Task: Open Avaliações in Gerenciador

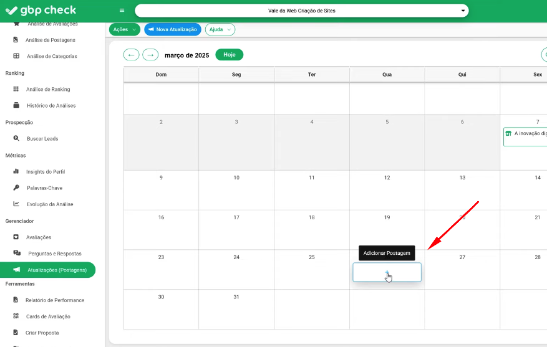Action: [39, 237]
